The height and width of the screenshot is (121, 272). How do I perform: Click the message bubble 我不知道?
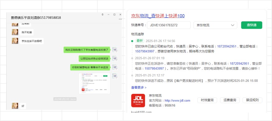click(x=27, y=32)
